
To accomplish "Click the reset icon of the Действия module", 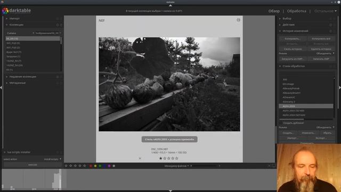I will 330,25.
